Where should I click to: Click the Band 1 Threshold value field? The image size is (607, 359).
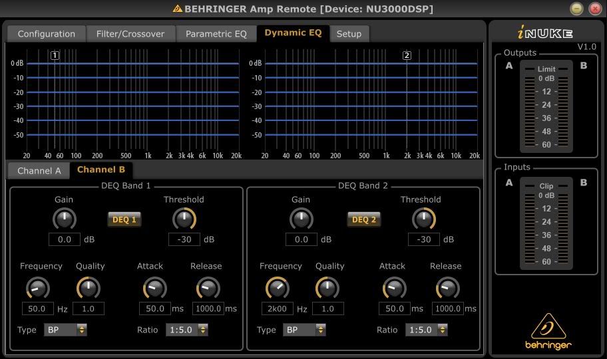coord(184,239)
